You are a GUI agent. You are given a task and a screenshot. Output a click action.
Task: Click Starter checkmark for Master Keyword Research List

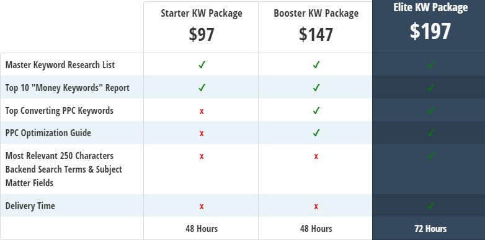pyautogui.click(x=202, y=65)
